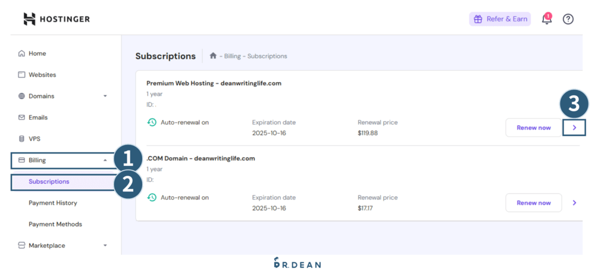
Task: Expand the Marketplace menu arrow
Action: pyautogui.click(x=105, y=246)
